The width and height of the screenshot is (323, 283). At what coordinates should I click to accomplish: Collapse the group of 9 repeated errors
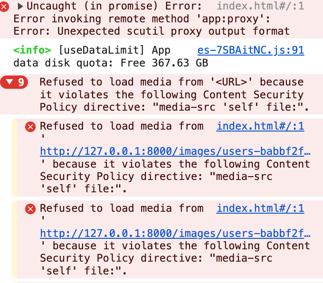[10, 82]
